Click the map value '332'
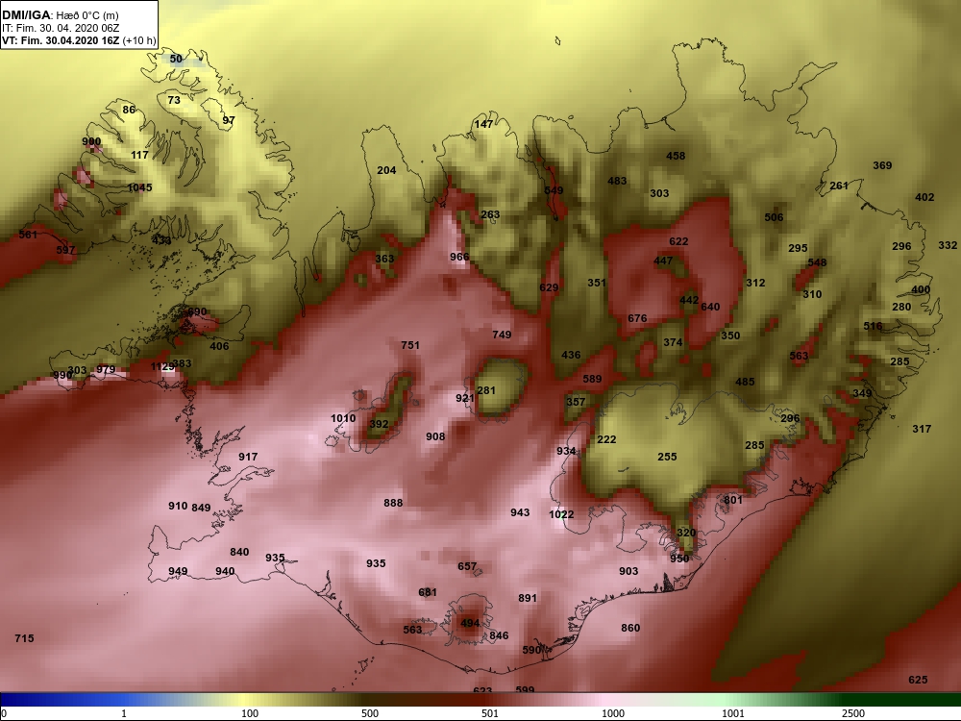This screenshot has height=721, width=961. pyautogui.click(x=948, y=245)
